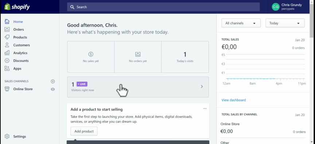
Task: View Online Store using the eye icon
Action: tap(52, 89)
